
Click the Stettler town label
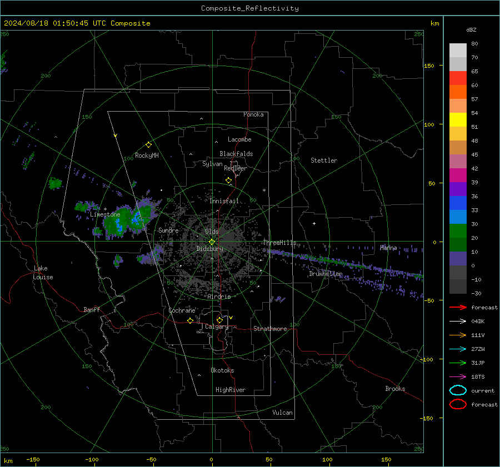(324, 160)
